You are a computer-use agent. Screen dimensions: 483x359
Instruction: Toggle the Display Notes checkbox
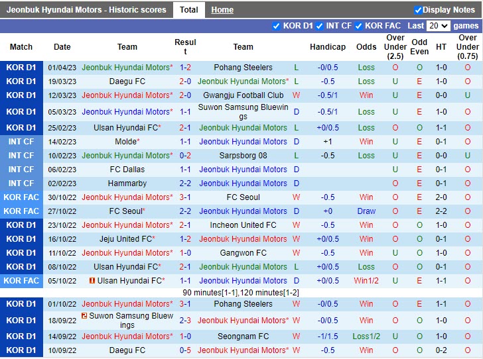[x=418, y=10]
